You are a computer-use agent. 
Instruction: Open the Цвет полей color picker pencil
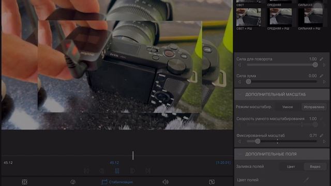306,180
